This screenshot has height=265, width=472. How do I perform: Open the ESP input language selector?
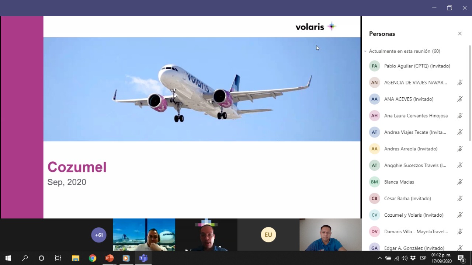click(x=423, y=258)
